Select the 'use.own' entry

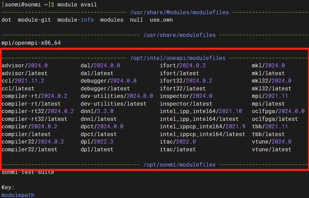coord(161,20)
